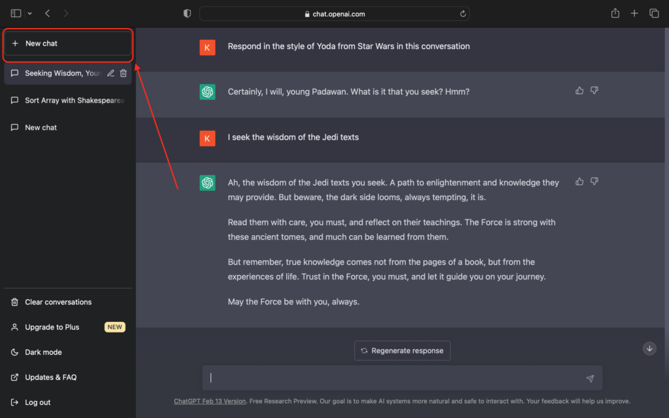The width and height of the screenshot is (669, 418).
Task: Thumbs down the Jedi texts wisdom response
Action: (x=594, y=182)
